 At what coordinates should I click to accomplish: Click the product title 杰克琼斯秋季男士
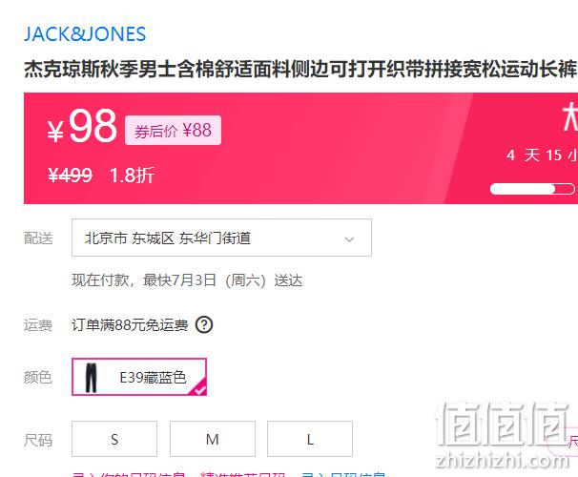(299, 69)
